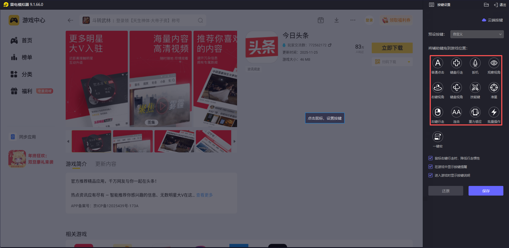This screenshot has width=509, height=248.
Task: Click the 查看更多 link in description
Action: pos(204,195)
